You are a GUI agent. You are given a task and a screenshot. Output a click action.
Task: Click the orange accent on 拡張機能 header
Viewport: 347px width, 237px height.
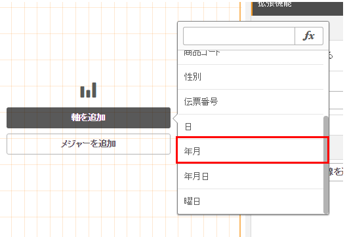[252, 9]
